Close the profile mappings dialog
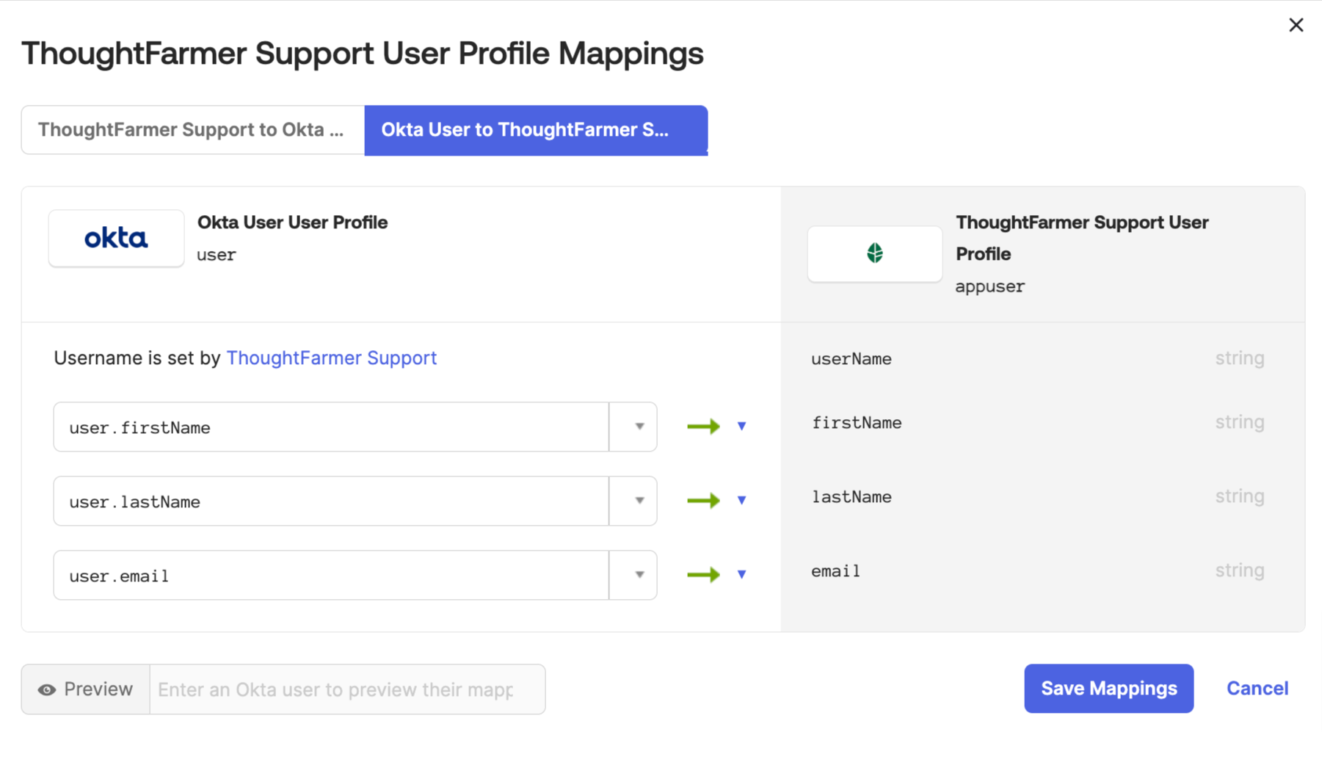Viewport: 1322px width, 765px height. tap(1296, 25)
